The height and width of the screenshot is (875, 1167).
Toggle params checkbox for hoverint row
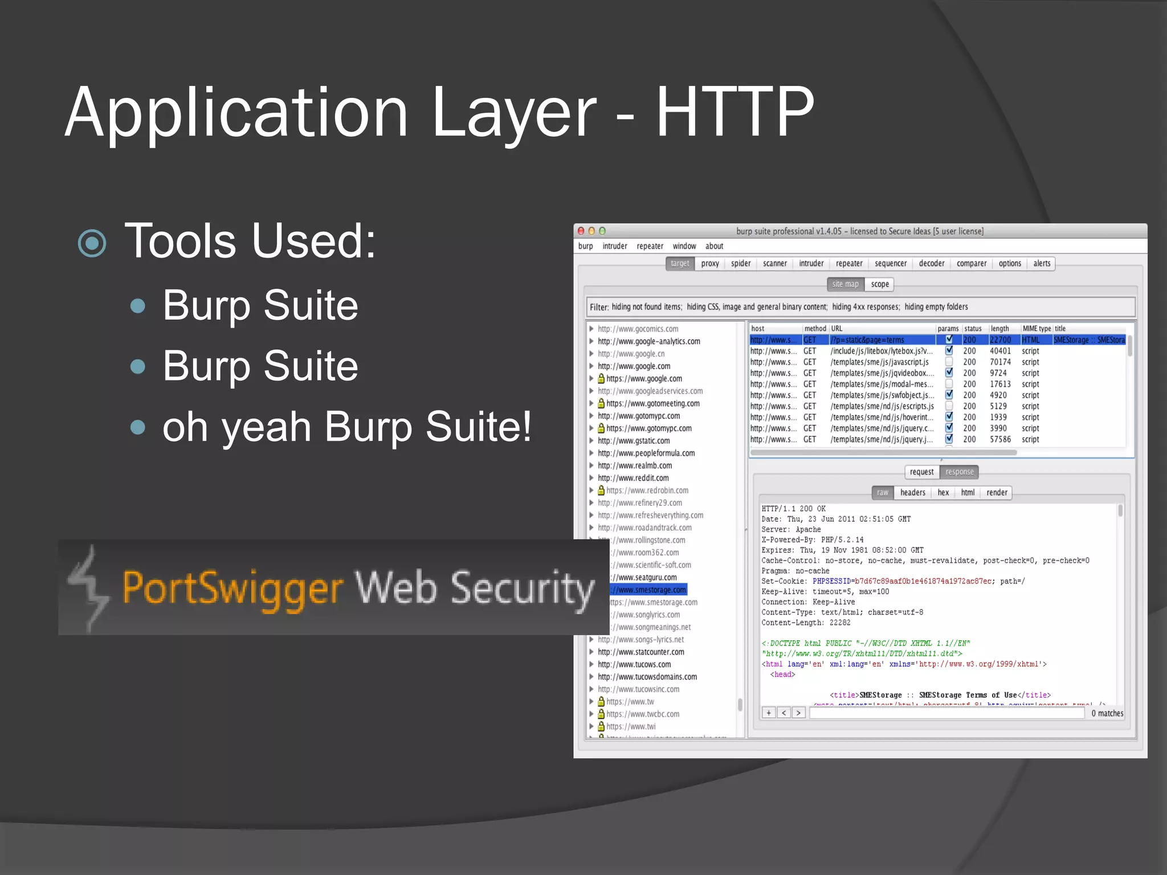click(949, 417)
